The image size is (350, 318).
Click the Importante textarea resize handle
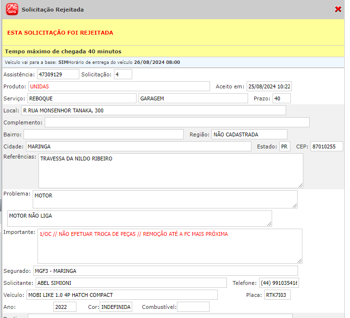(300, 261)
